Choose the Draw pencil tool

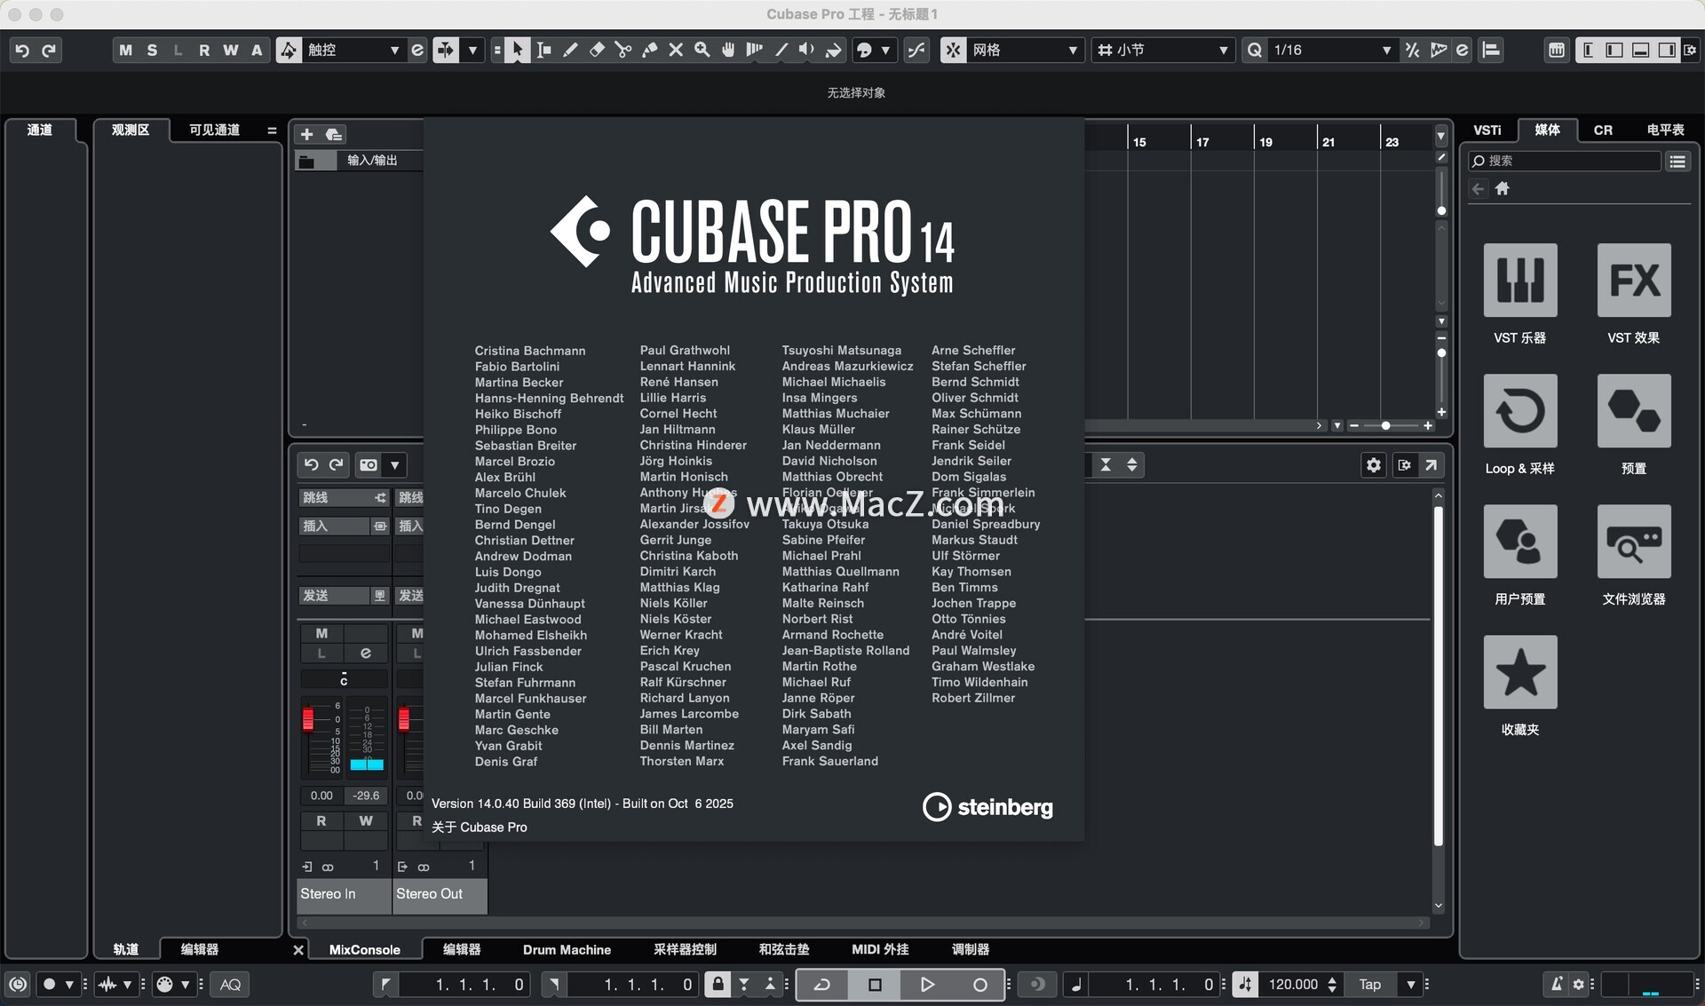click(570, 50)
